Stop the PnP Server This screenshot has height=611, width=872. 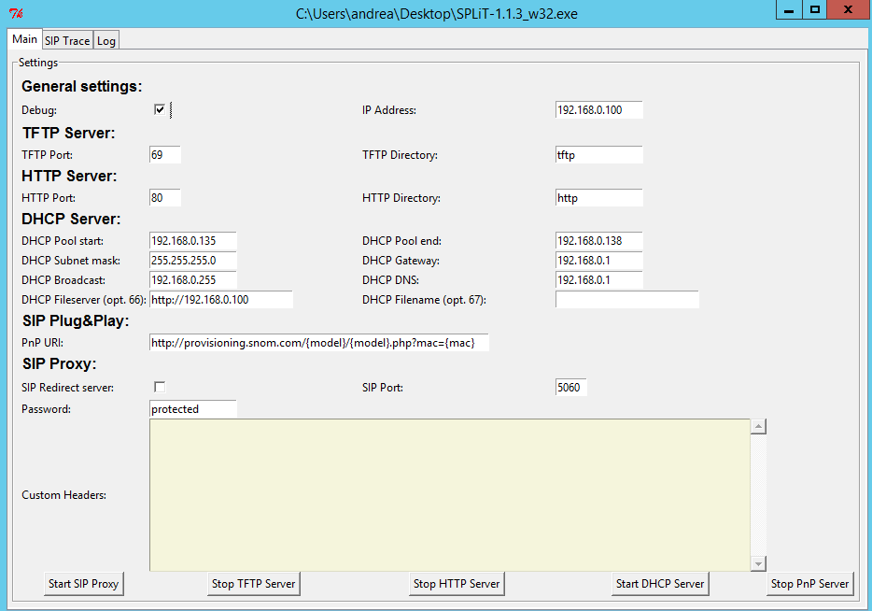[x=809, y=584]
